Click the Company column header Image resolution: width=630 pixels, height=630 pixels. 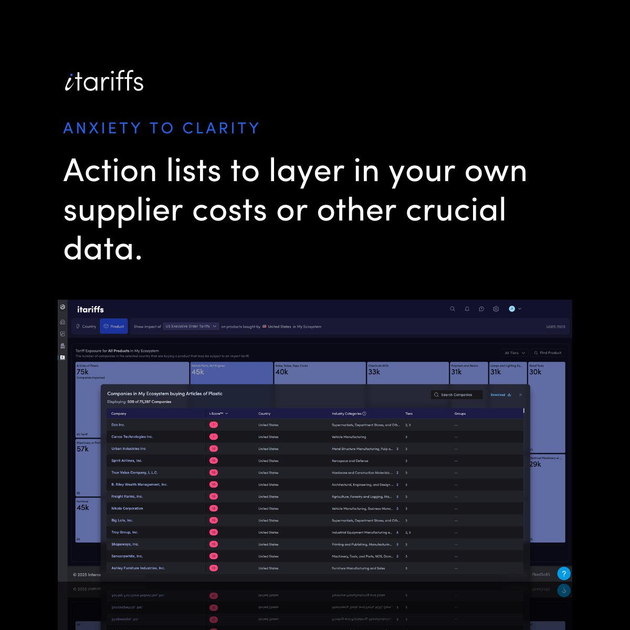[119, 414]
